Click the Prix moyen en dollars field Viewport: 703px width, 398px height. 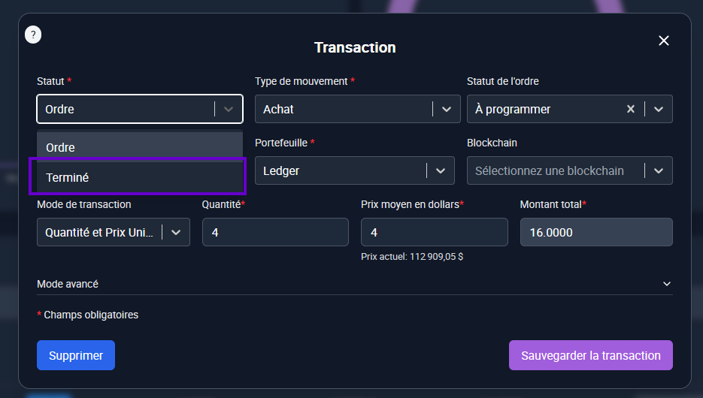coord(434,233)
